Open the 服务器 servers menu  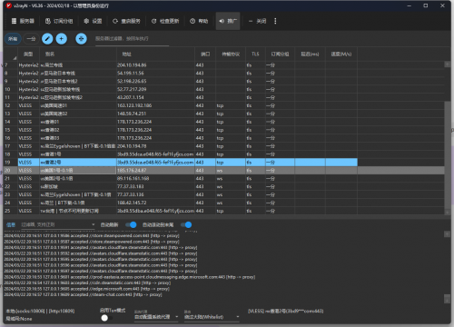point(23,21)
